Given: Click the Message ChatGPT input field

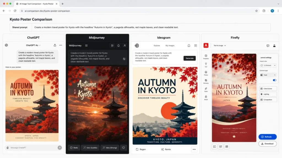Looking at the screenshot, I should (x=33, y=148).
